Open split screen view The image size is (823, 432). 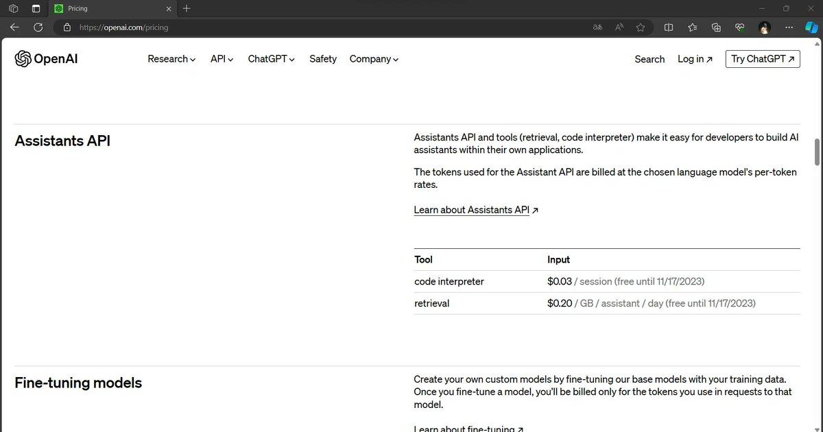[669, 27]
